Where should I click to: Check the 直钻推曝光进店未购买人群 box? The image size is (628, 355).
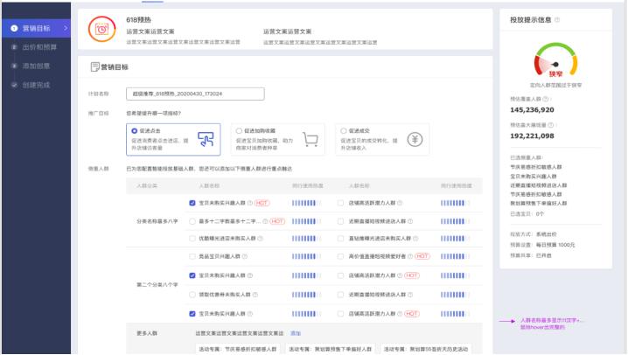[x=340, y=239]
